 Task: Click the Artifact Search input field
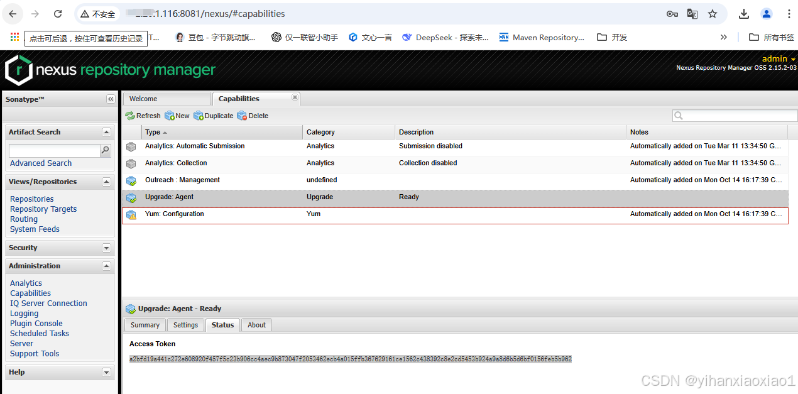pos(54,151)
